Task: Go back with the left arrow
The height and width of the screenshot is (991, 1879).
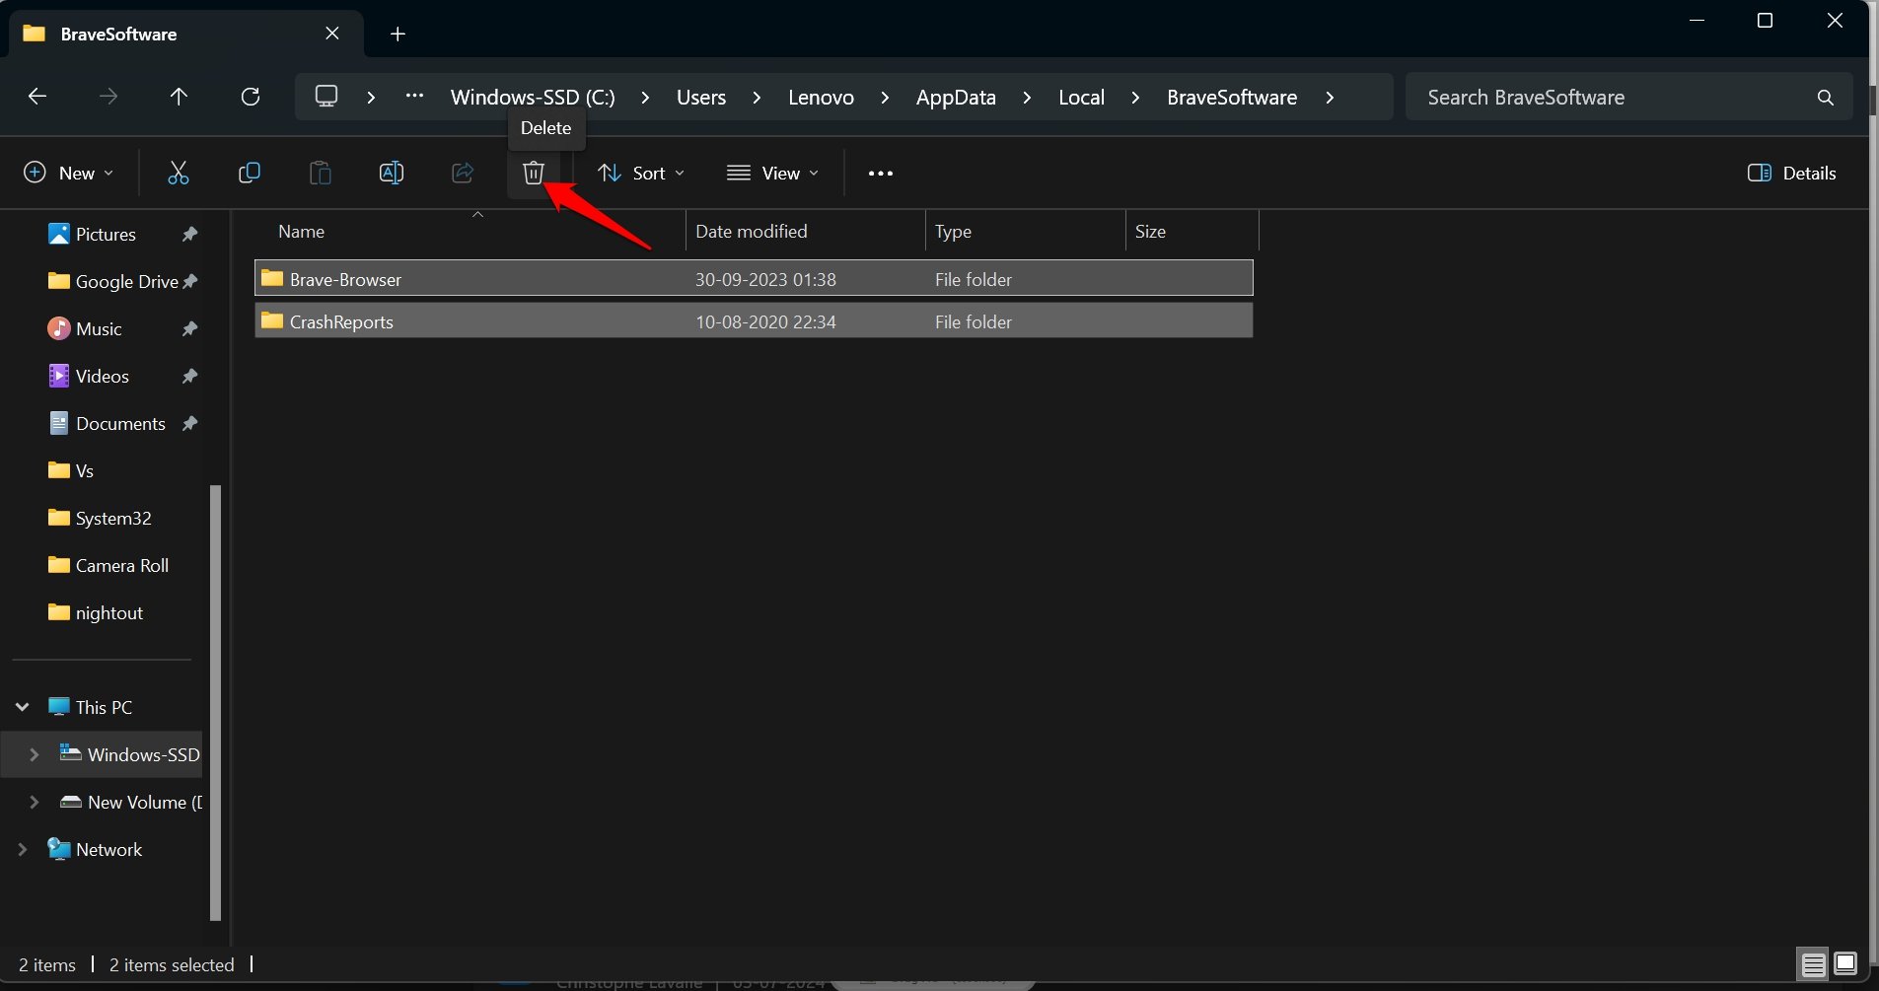Action: coord(37,97)
